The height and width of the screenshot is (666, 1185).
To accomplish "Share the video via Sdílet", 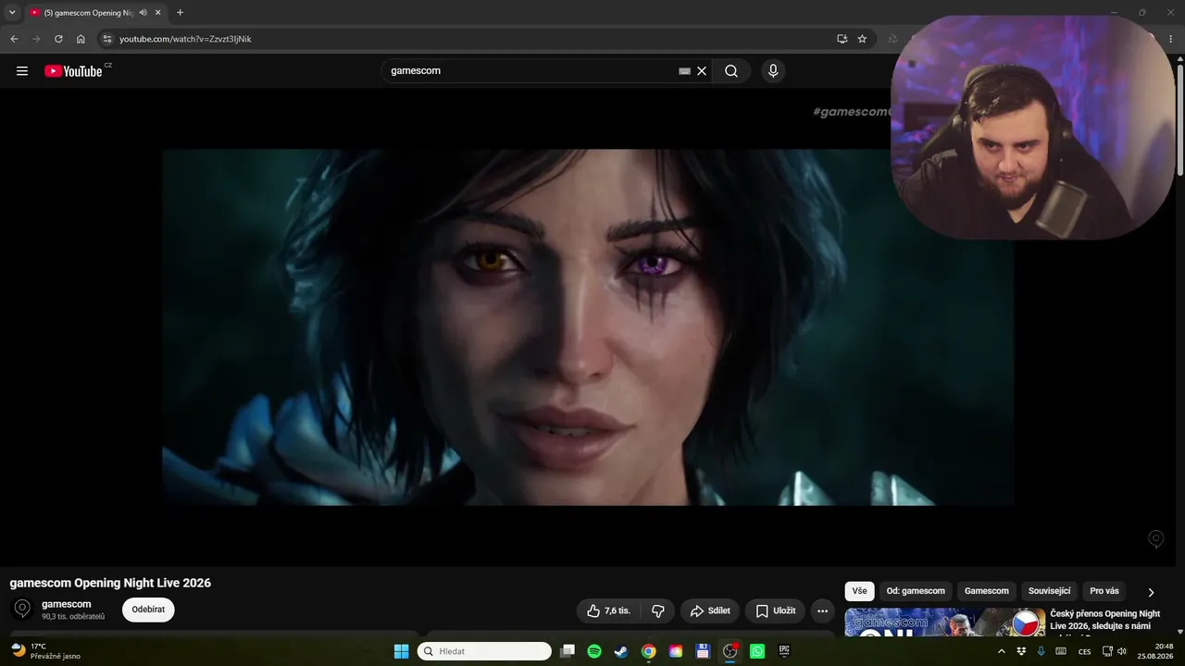I will pyautogui.click(x=710, y=610).
